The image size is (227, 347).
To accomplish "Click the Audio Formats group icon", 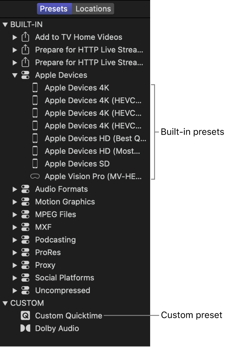I will [25, 189].
